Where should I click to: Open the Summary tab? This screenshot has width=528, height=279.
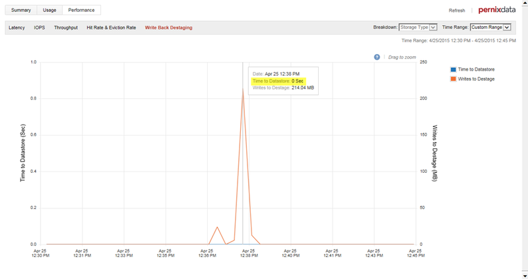click(21, 10)
